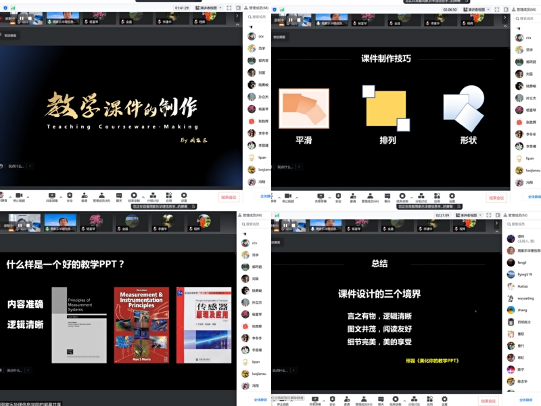Screen dimensions: 541x406
Task: Stop recording in the 02:06:50 meeting
Action: (299, 20)
